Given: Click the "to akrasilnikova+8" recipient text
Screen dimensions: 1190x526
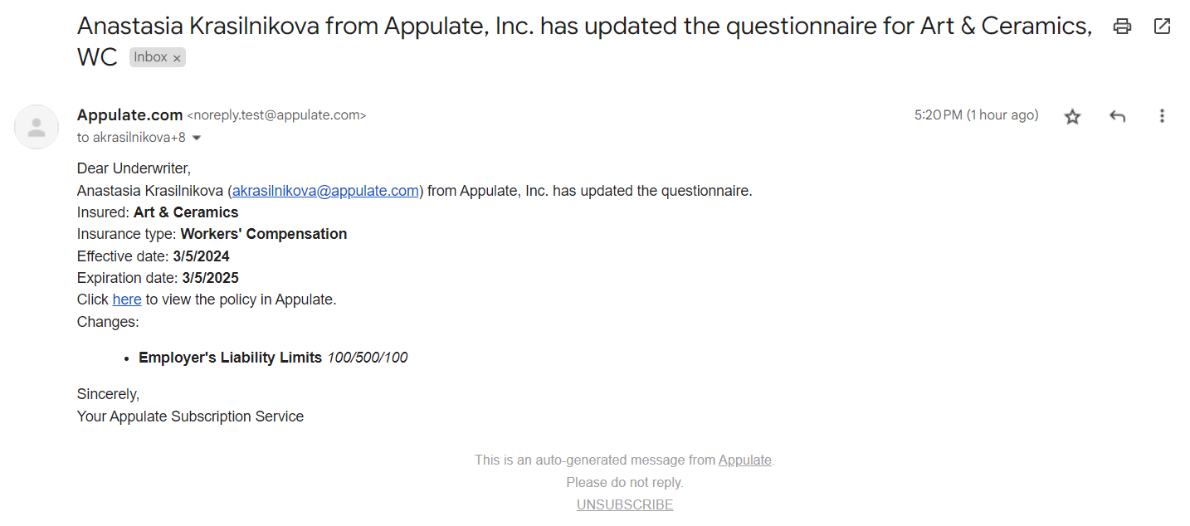Looking at the screenshot, I should [131, 138].
